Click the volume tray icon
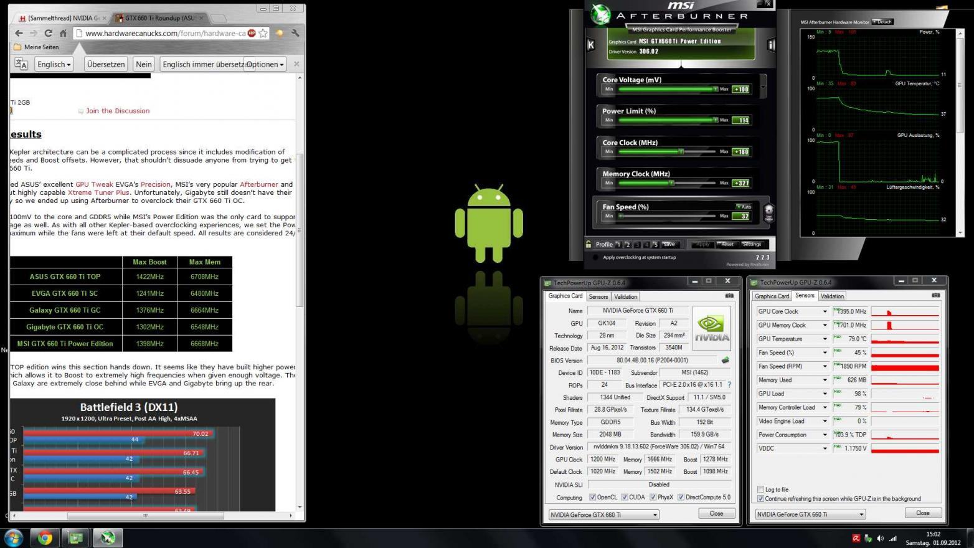Image resolution: width=974 pixels, height=548 pixels. [880, 539]
